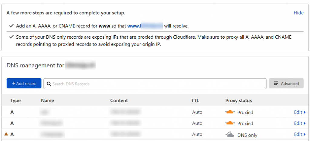The height and width of the screenshot is (141, 310).
Task: Click the Name column header
Action: (x=47, y=101)
